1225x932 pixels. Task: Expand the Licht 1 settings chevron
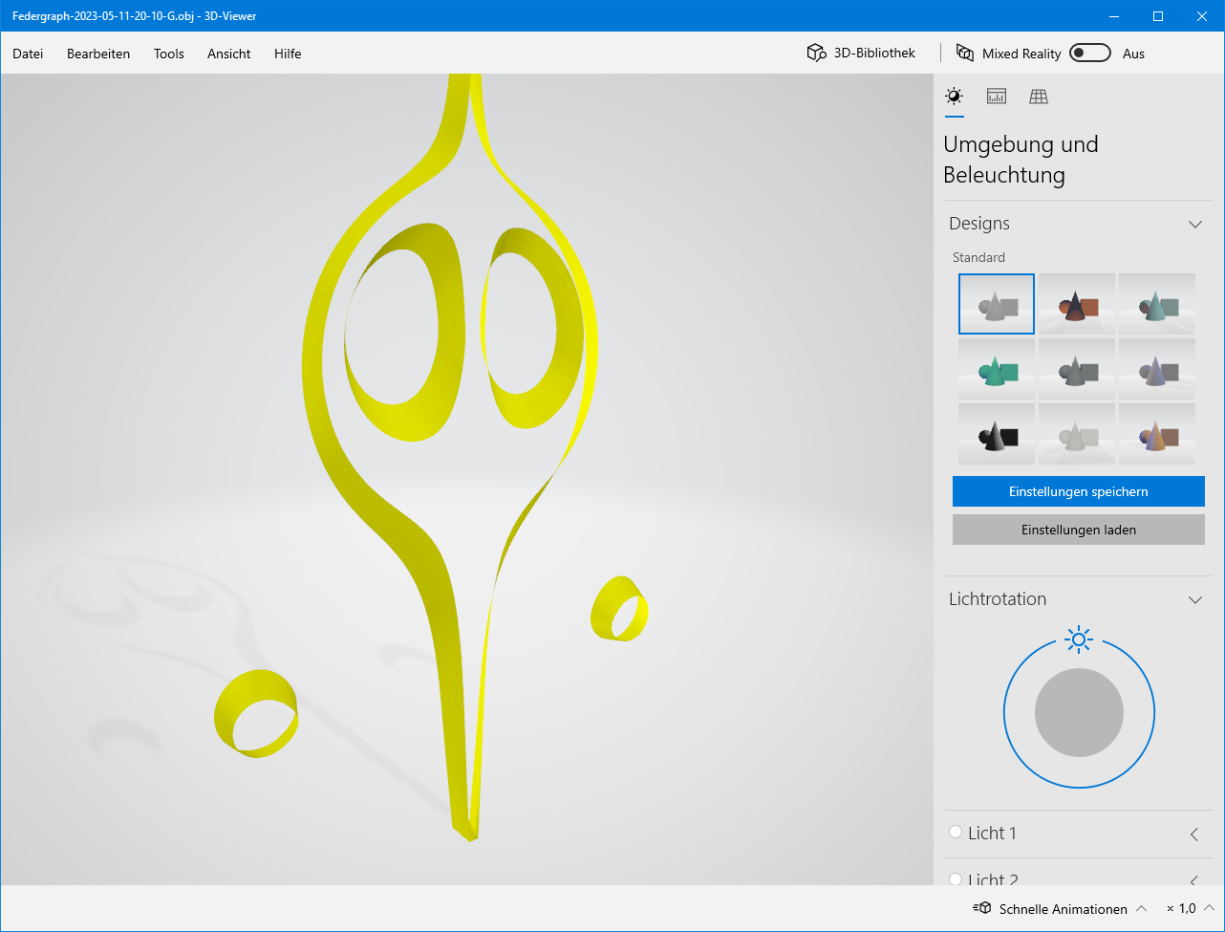click(1194, 834)
